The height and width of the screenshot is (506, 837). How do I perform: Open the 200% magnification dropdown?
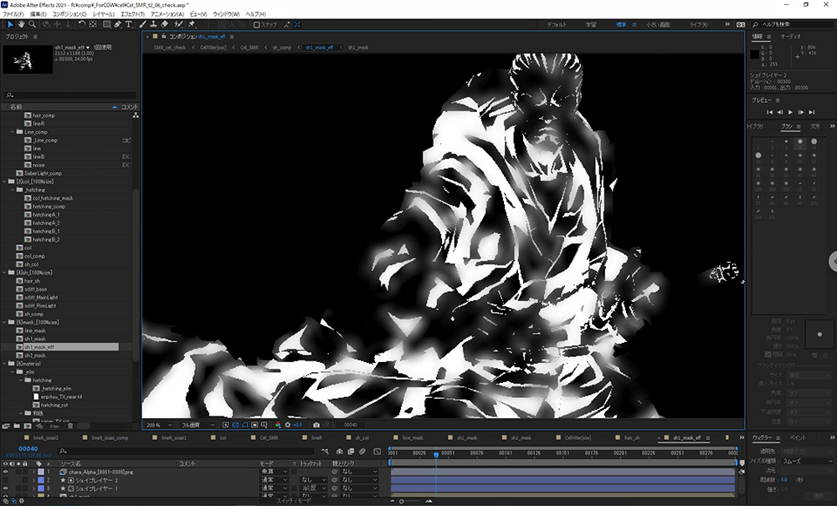[x=159, y=425]
